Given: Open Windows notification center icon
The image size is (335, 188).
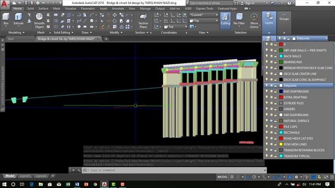Looking at the screenshot, I should pos(327,184).
